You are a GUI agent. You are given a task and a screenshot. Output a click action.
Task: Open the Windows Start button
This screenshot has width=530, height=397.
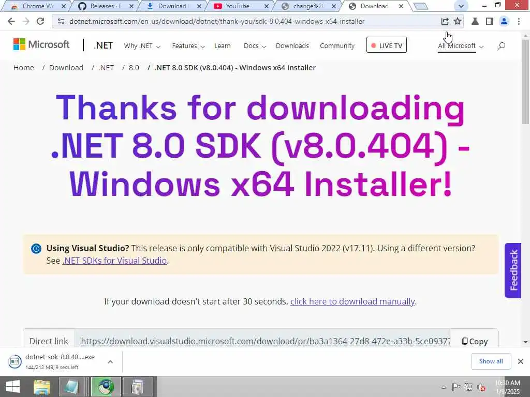click(13, 387)
